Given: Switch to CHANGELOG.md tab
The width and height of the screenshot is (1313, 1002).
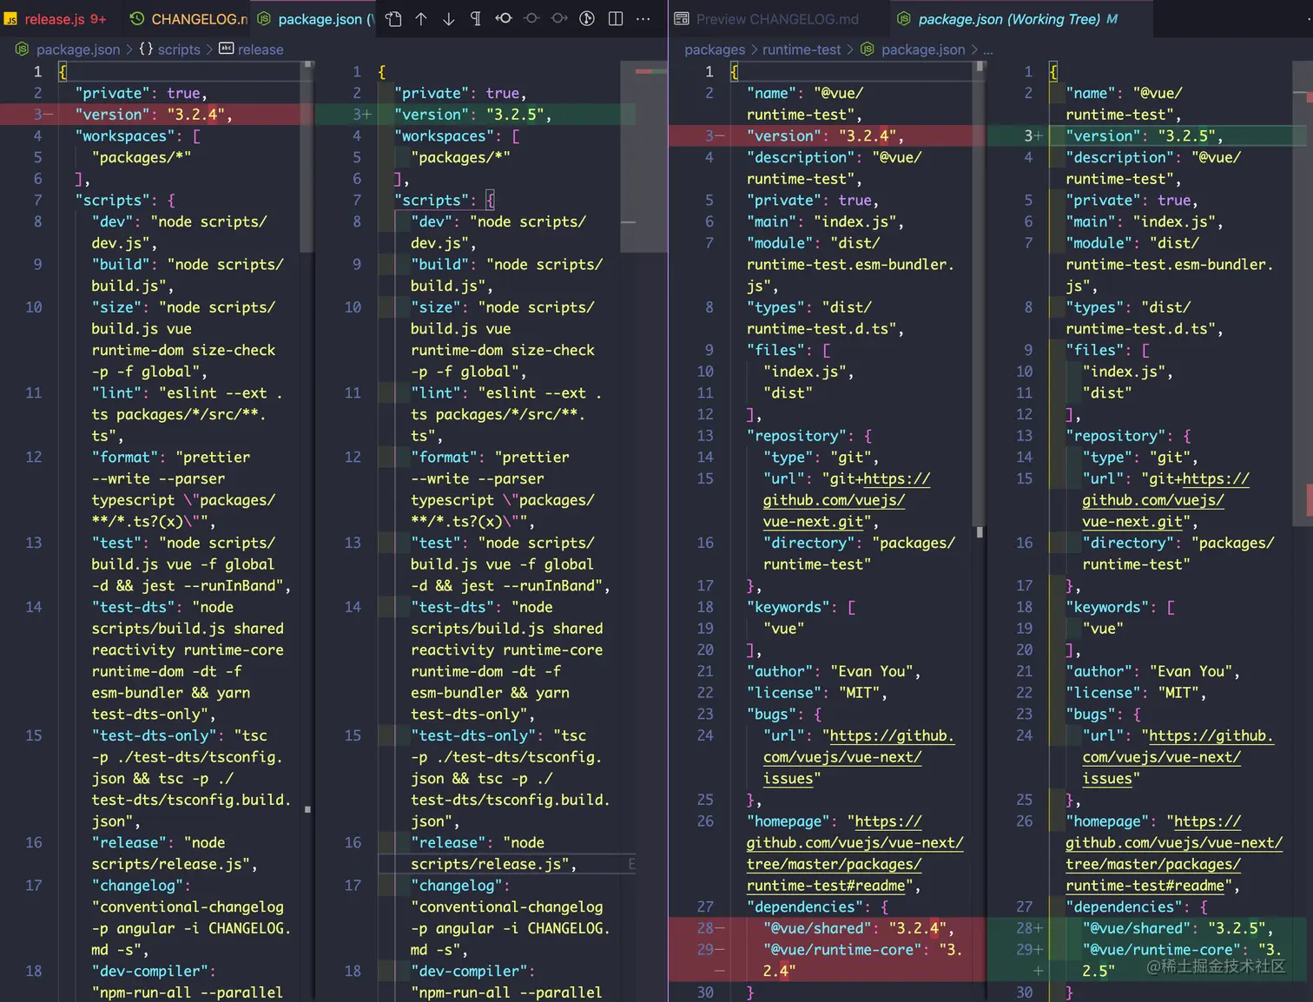Looking at the screenshot, I should tap(186, 19).
